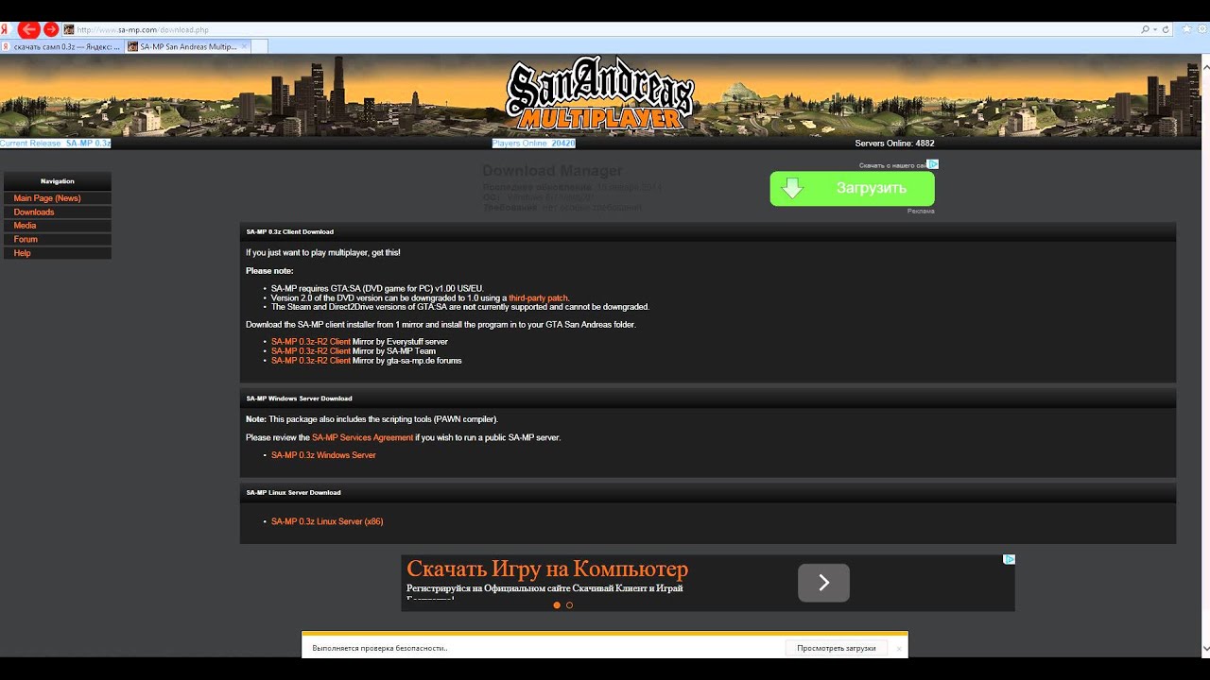Close the download notification bar
Image resolution: width=1210 pixels, height=680 pixels.
tap(900, 648)
